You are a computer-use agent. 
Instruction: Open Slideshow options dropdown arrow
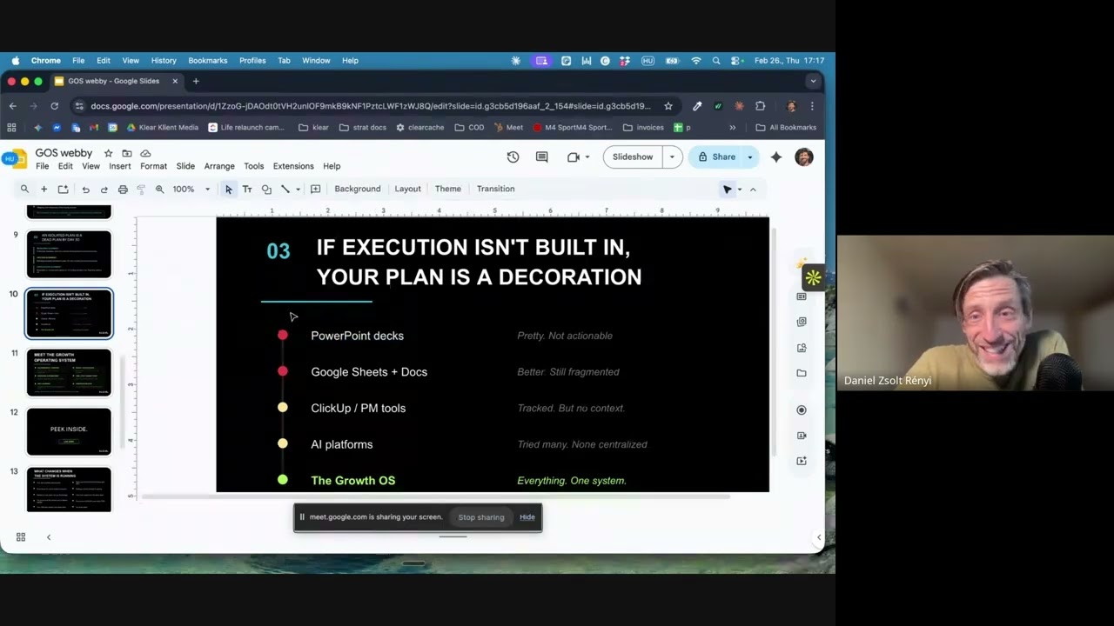pyautogui.click(x=672, y=157)
